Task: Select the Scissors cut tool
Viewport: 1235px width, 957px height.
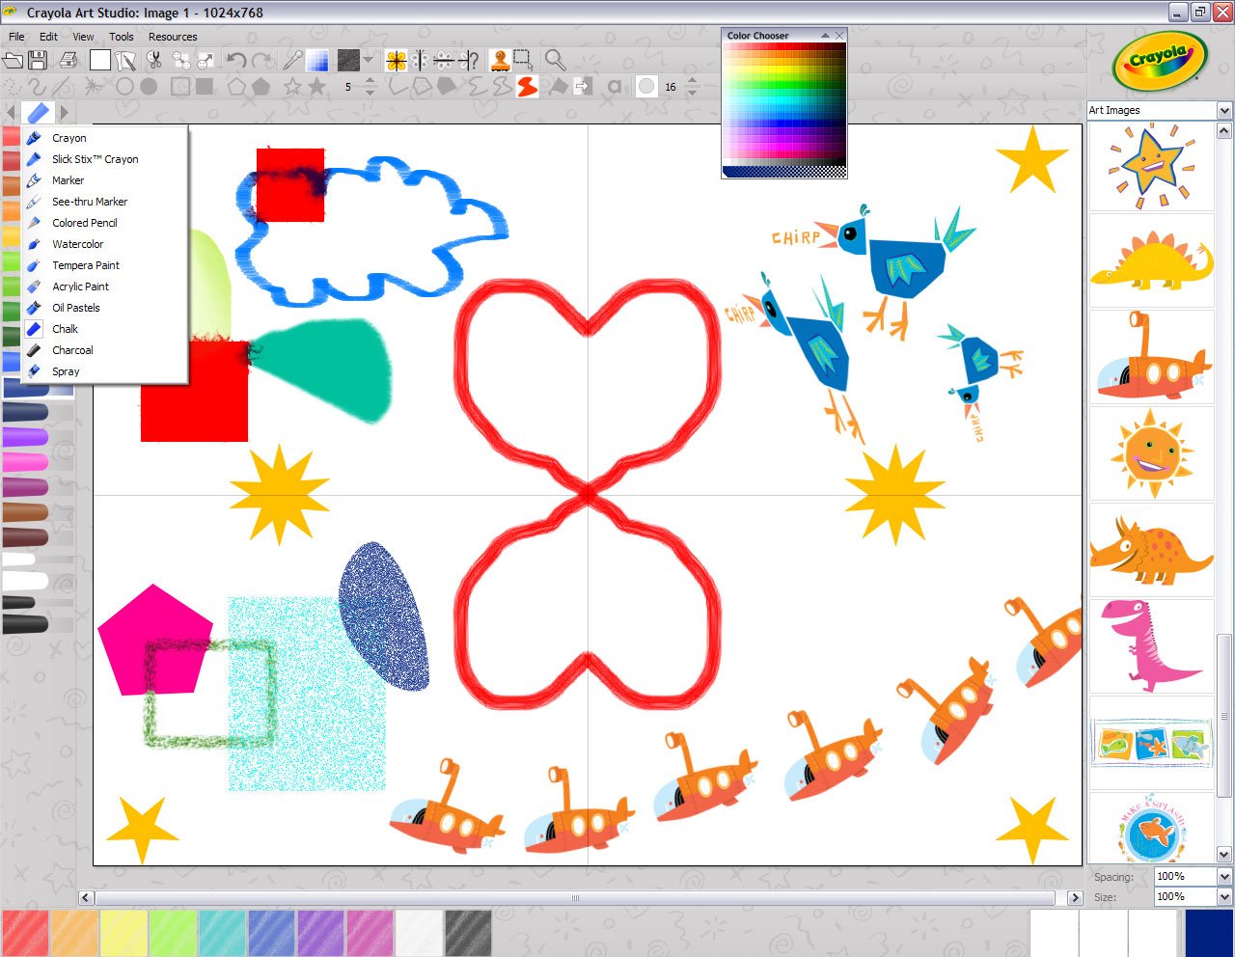Action: pyautogui.click(x=152, y=60)
